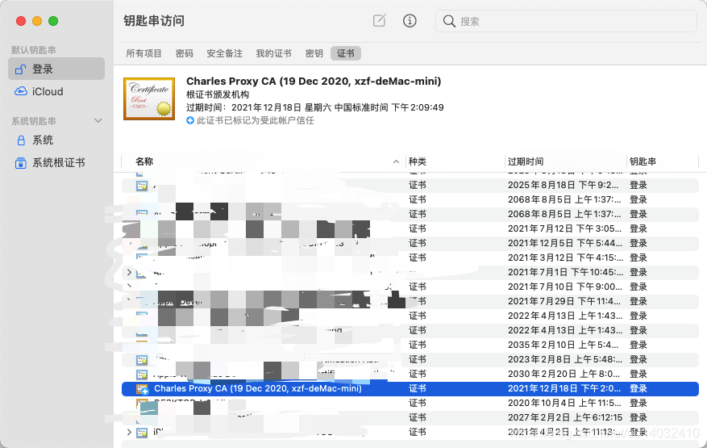Select row expiring 2021年7月12日 下午3:05
The height and width of the screenshot is (448, 707).
click(x=410, y=229)
